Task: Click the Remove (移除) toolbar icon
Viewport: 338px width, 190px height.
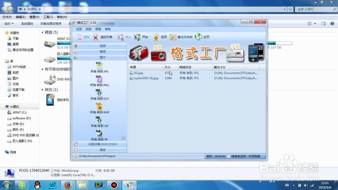Action: point(79,37)
